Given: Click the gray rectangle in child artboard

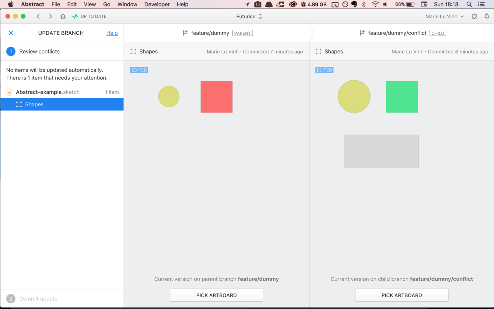Looking at the screenshot, I should point(381,151).
